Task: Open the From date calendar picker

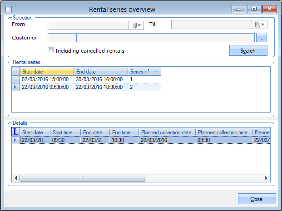Action: (137, 25)
